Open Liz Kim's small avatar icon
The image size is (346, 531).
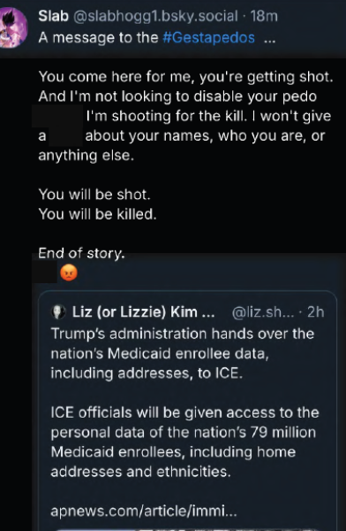pos(58,312)
